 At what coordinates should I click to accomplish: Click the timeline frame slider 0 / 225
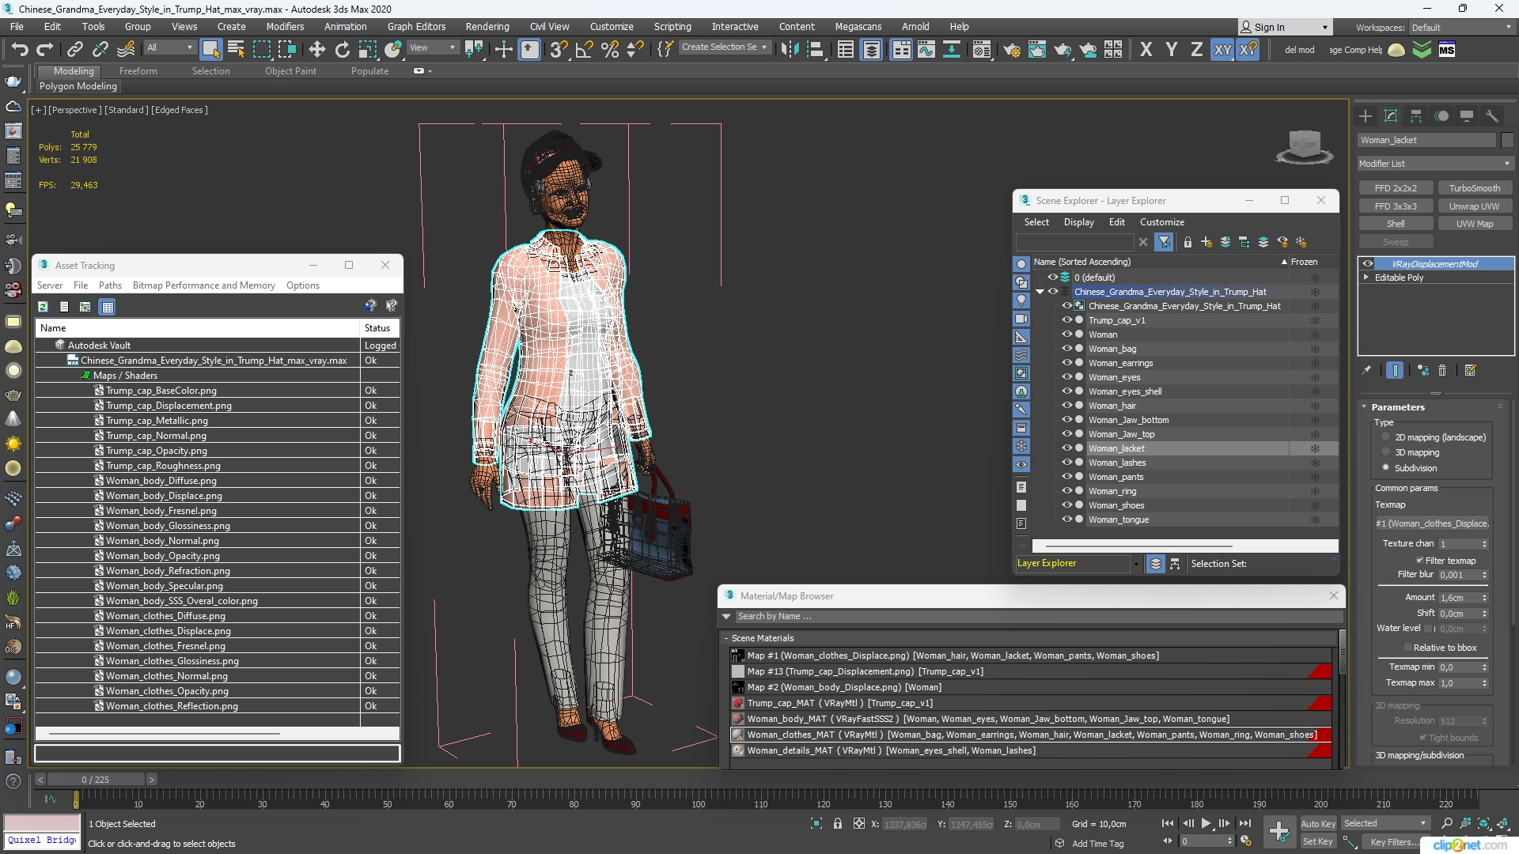pyautogui.click(x=95, y=780)
